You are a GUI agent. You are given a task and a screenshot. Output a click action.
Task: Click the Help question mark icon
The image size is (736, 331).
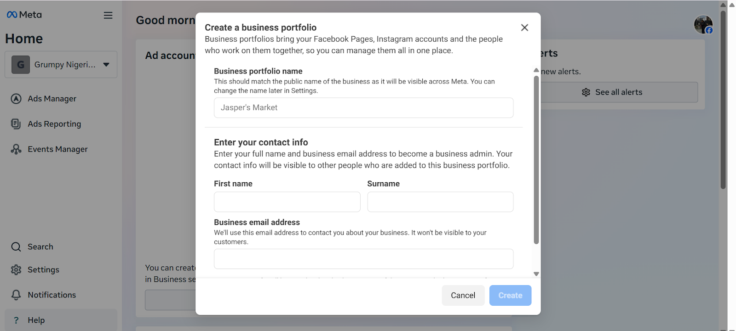(x=16, y=320)
